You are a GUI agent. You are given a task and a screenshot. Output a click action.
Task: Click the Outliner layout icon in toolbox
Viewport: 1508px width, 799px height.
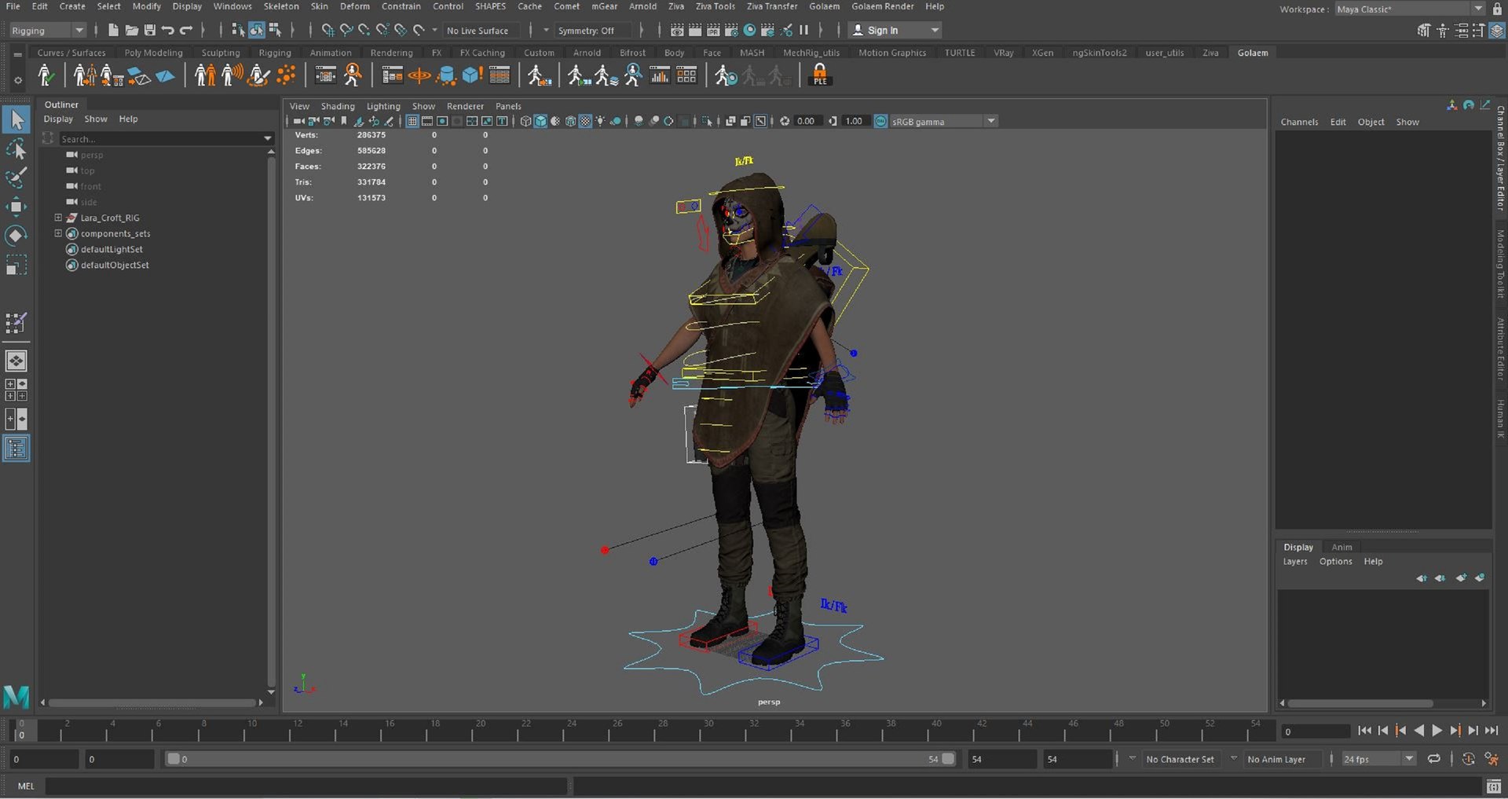point(16,449)
